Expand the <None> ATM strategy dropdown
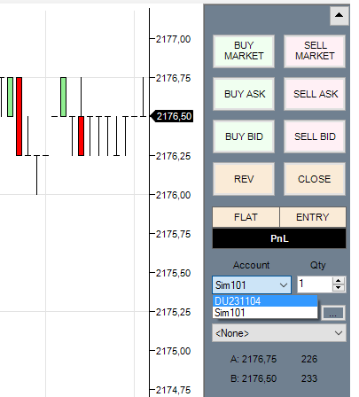Image resolution: width=359 pixels, height=397 pixels. coord(279,333)
